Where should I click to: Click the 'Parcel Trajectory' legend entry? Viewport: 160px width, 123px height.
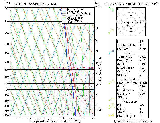[x=76, y=13]
